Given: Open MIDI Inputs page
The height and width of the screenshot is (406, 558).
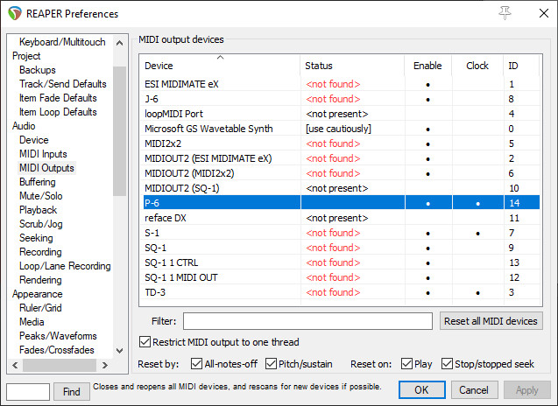Looking at the screenshot, I should 43,154.
